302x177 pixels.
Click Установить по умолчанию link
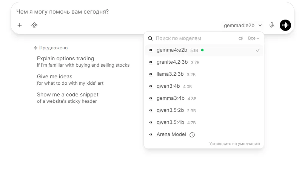pyautogui.click(x=234, y=144)
